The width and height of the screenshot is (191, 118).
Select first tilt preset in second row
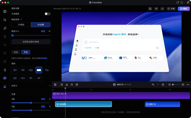tap(15, 78)
